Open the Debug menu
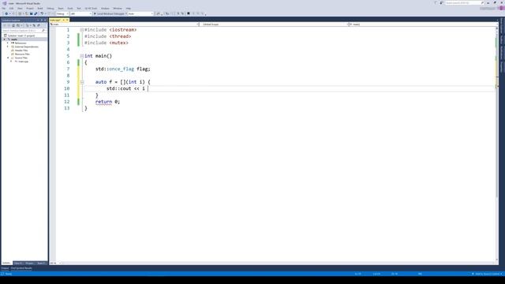 pyautogui.click(x=50, y=9)
